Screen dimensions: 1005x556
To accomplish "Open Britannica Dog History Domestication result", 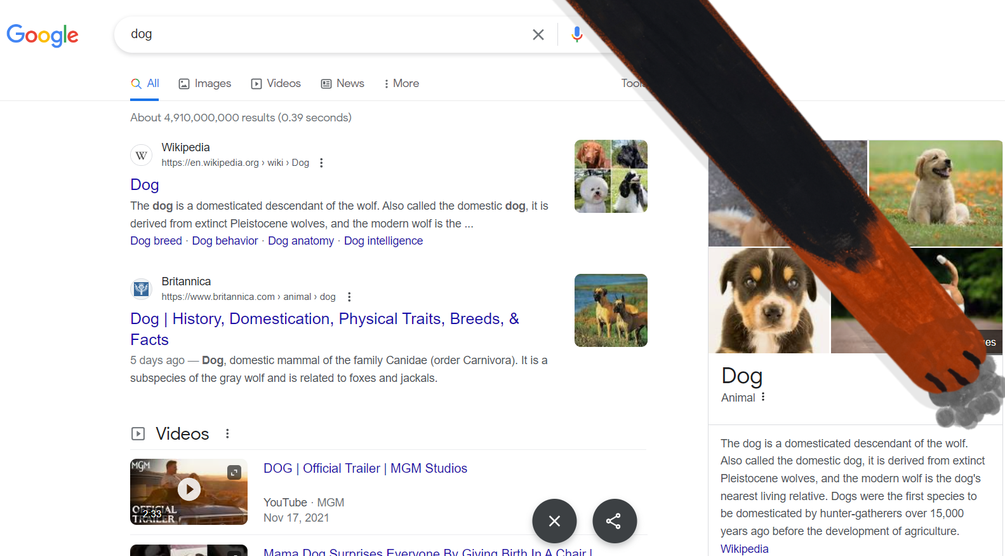I will point(324,329).
